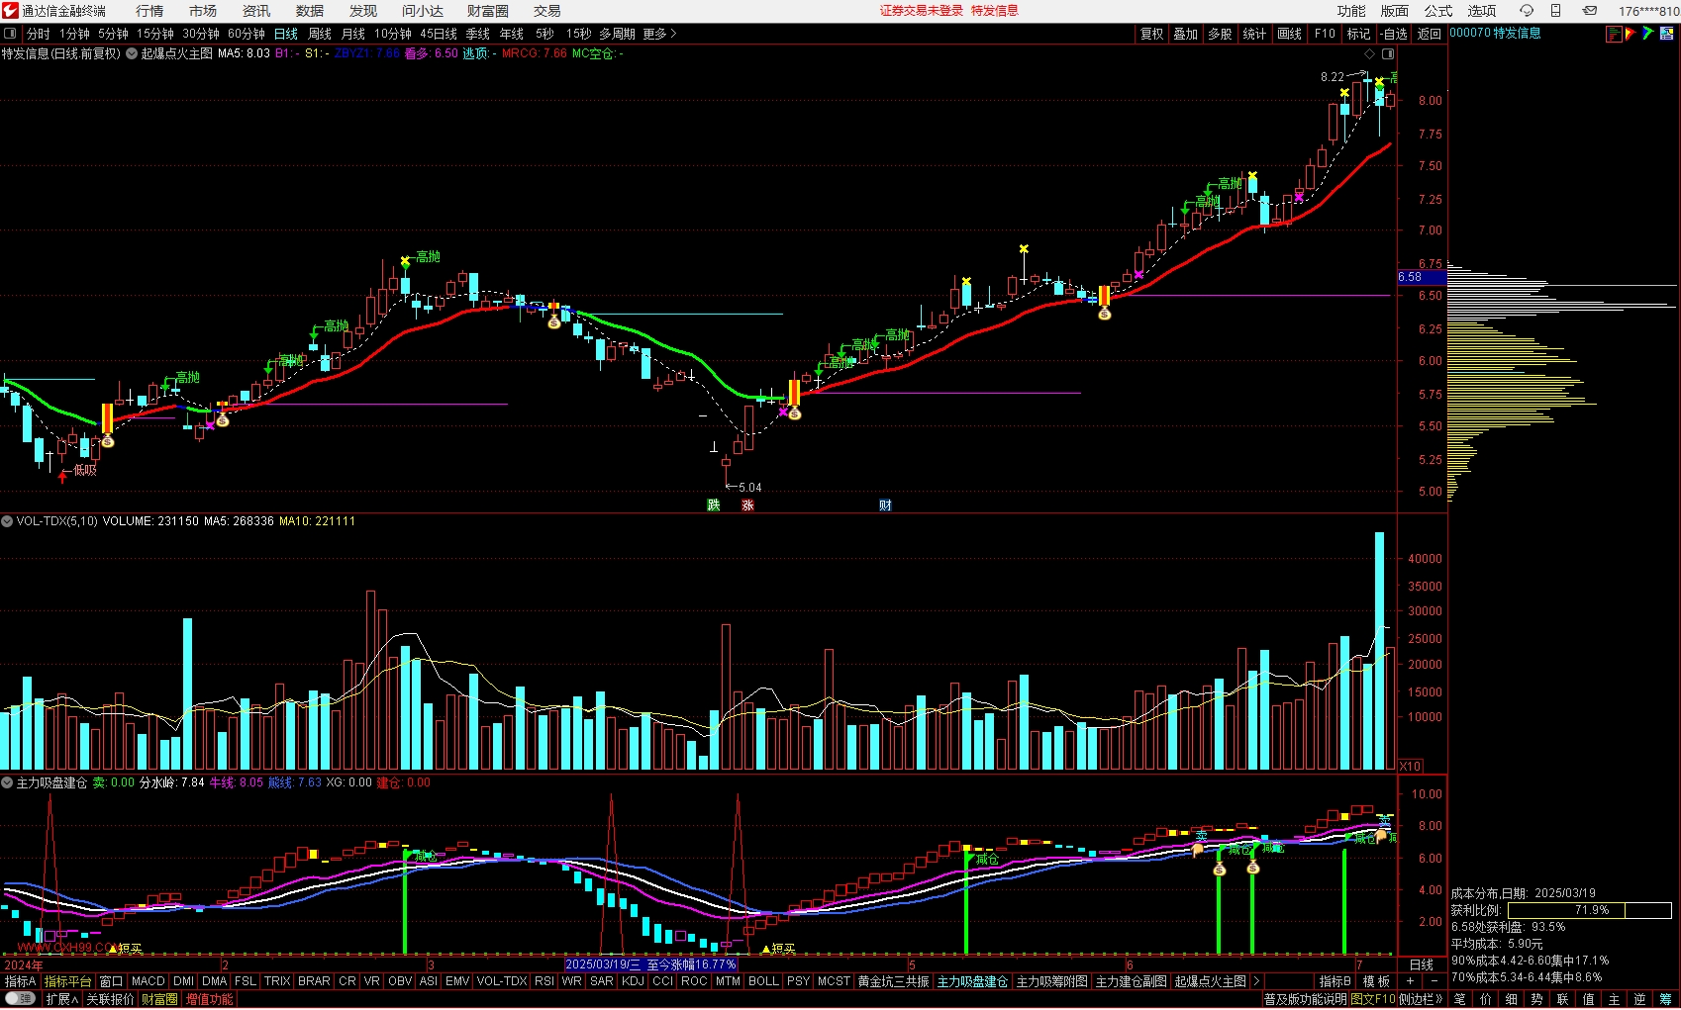This screenshot has height=1010, width=1681.
Task: Select the window-style icon in side panel
Action: pos(1666,34)
